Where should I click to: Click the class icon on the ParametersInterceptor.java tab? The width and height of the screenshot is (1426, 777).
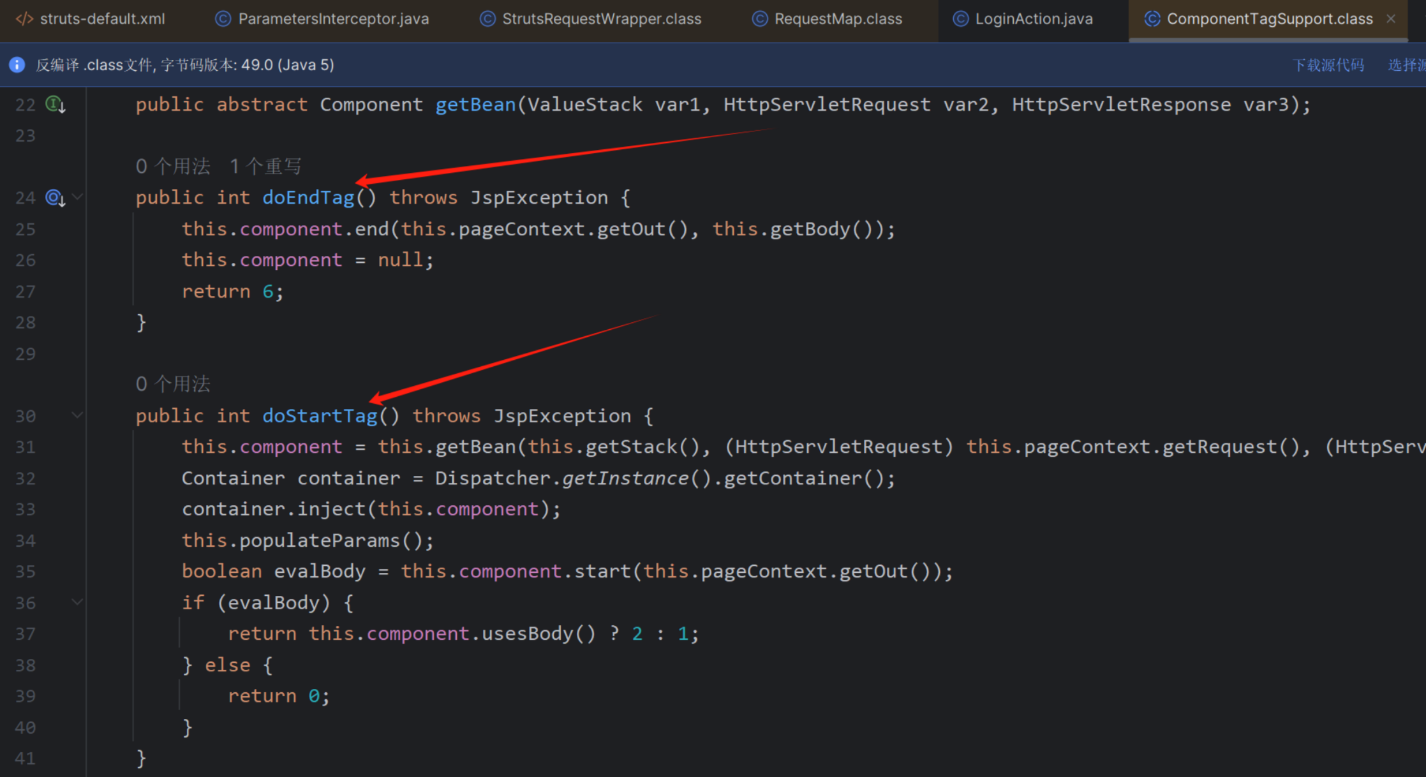tap(223, 19)
